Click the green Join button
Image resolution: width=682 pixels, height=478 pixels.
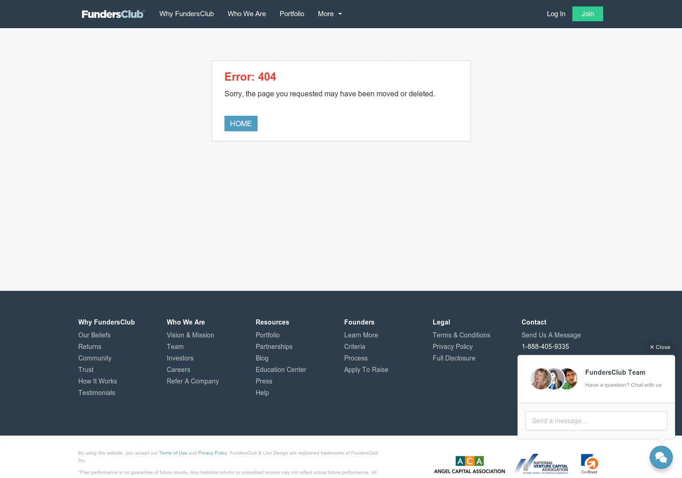pyautogui.click(x=588, y=14)
